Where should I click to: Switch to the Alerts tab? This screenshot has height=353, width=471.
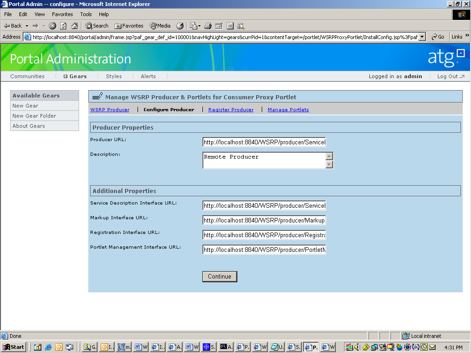pyautogui.click(x=149, y=76)
